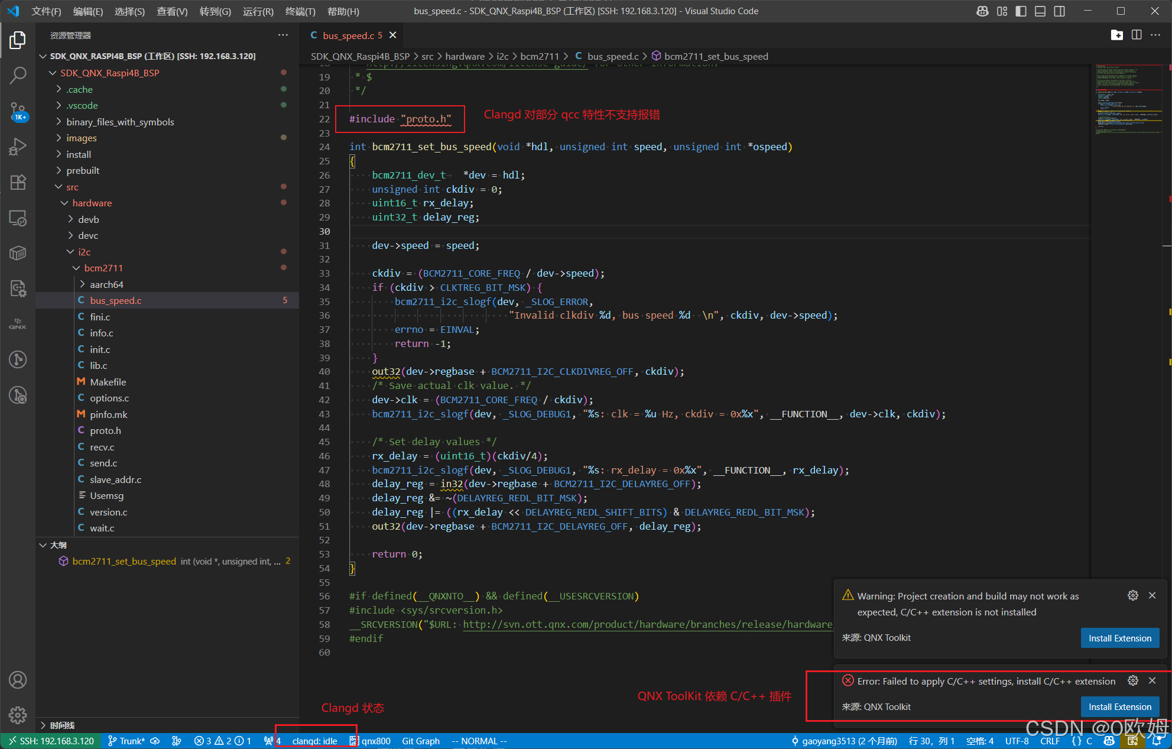Open the Remote Explorer view
Image resolution: width=1172 pixels, height=749 pixels.
(18, 218)
